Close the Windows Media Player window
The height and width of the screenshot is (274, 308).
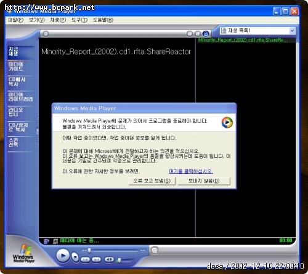point(294,11)
